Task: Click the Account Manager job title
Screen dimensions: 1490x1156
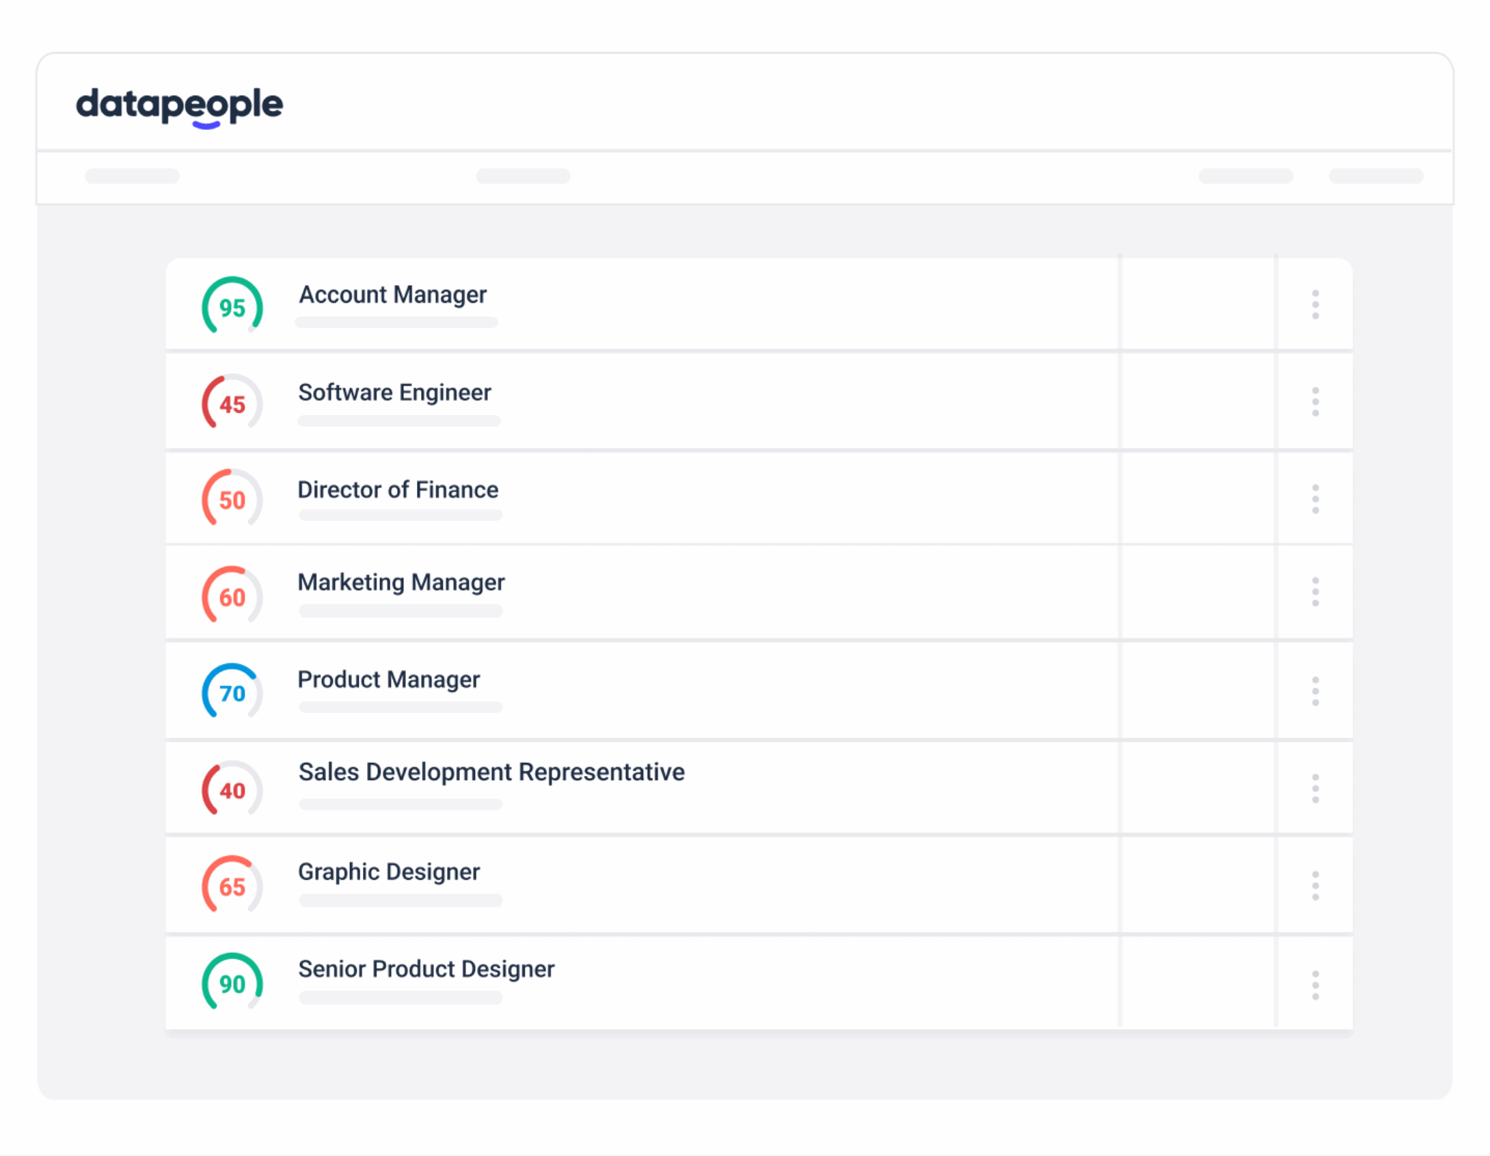Action: click(392, 295)
